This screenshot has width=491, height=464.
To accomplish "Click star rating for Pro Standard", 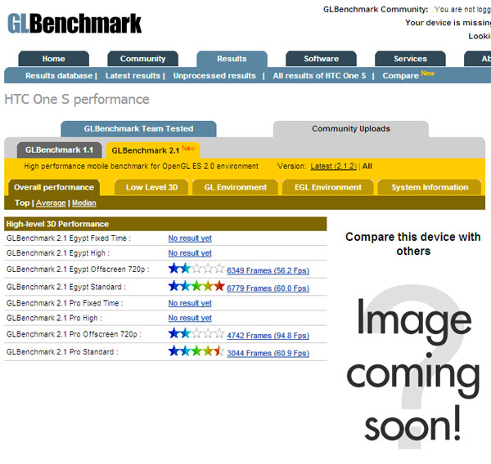I will 196,350.
